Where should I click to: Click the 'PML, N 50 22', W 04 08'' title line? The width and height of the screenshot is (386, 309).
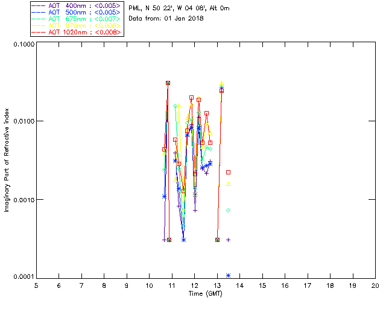179,8
